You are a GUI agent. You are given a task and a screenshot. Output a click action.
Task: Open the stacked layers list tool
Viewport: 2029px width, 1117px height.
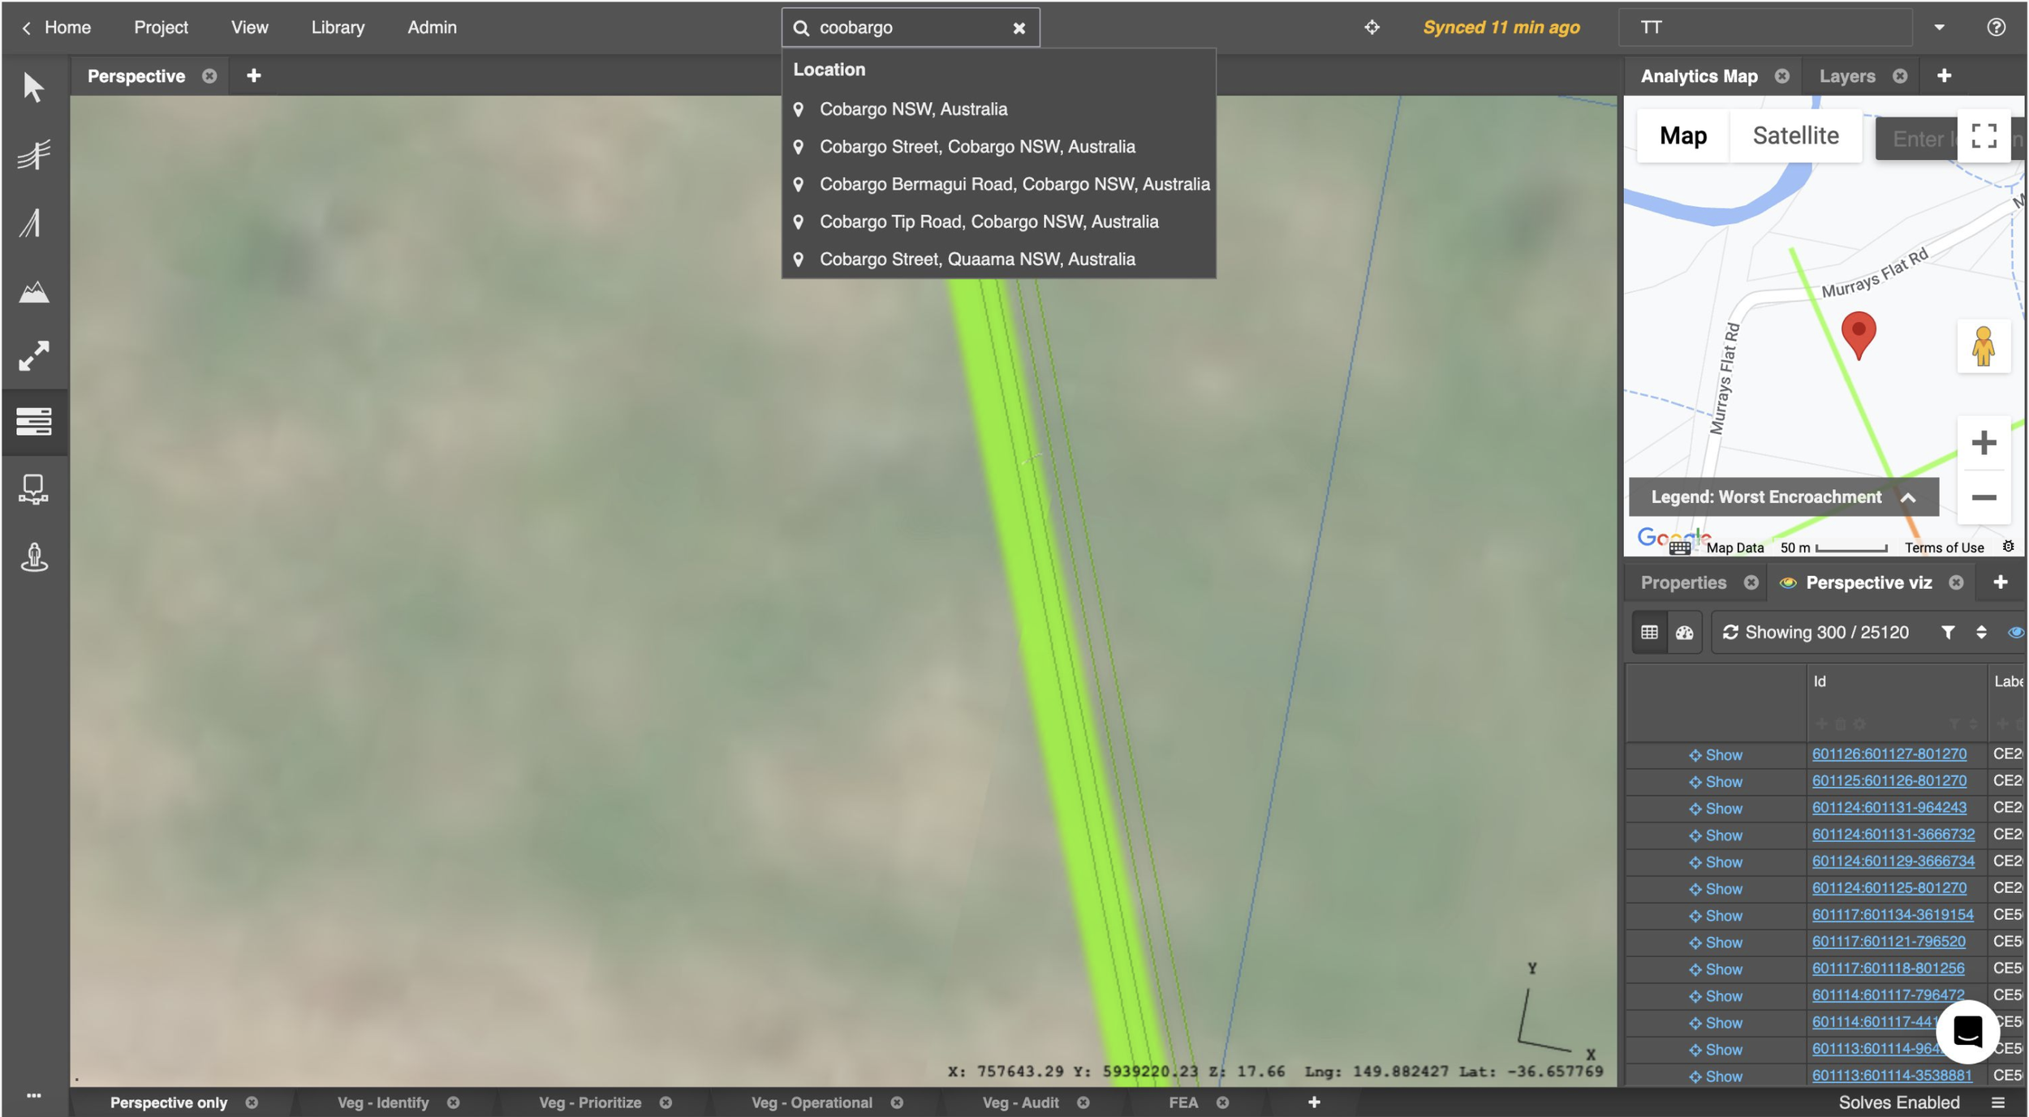[x=33, y=421]
